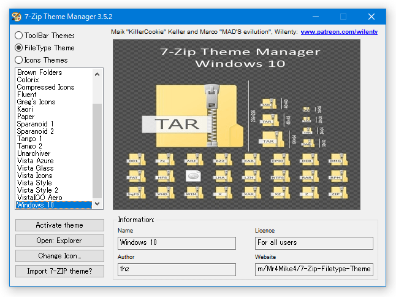Viewport: 396px width, 297px height.
Task: Click the 7-Zip Theme Manager palette icon
Action: (x=17, y=17)
